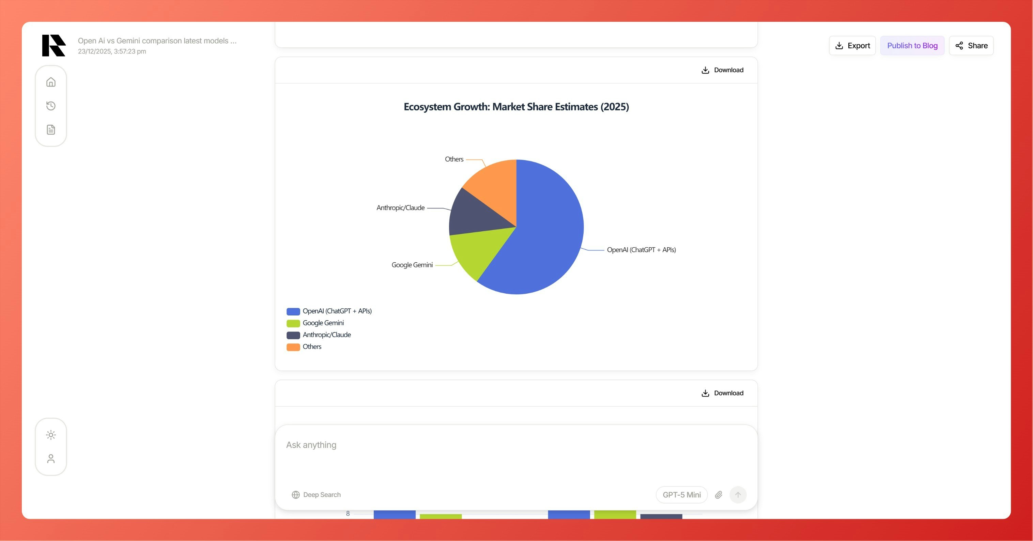This screenshot has height=541, width=1033.
Task: Open the documents page icon
Action: point(51,129)
